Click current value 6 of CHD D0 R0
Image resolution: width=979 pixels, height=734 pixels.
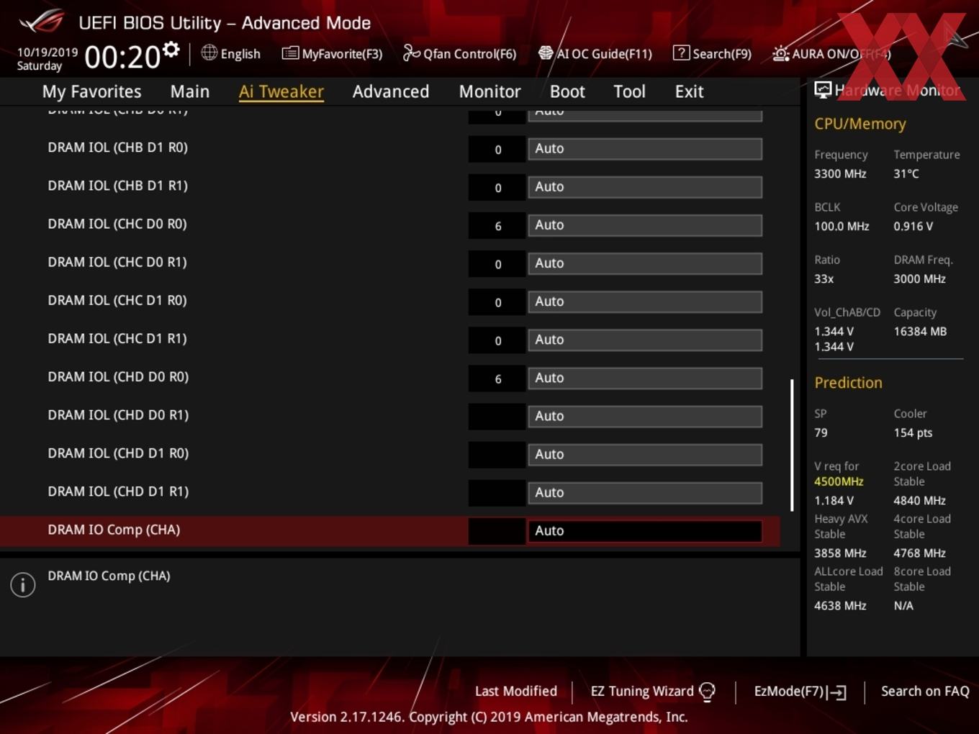point(497,379)
